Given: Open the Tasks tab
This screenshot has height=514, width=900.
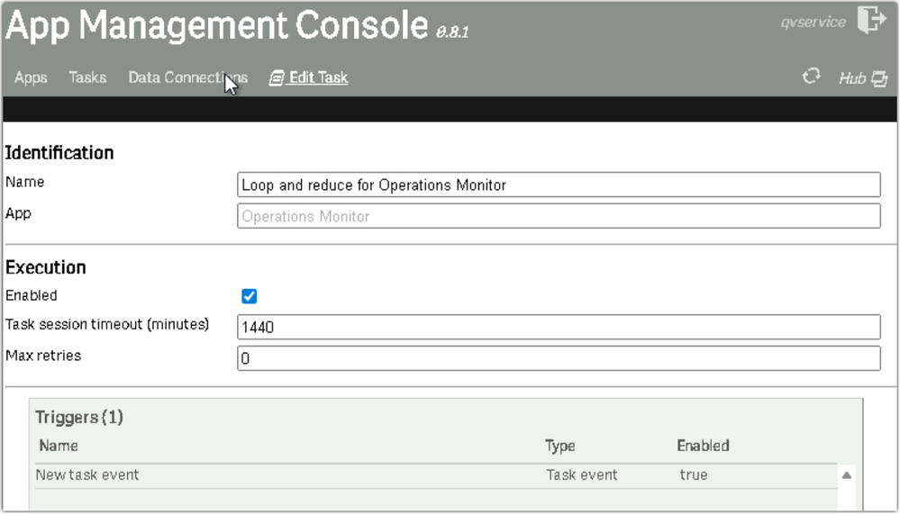Looking at the screenshot, I should pyautogui.click(x=87, y=77).
